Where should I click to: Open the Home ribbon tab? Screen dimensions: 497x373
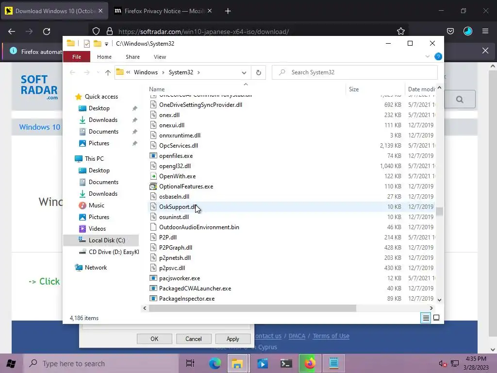pos(104,57)
